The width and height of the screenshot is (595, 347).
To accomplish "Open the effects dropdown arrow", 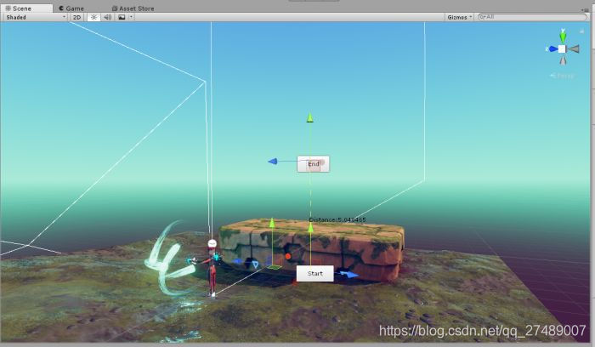I will pyautogui.click(x=131, y=17).
